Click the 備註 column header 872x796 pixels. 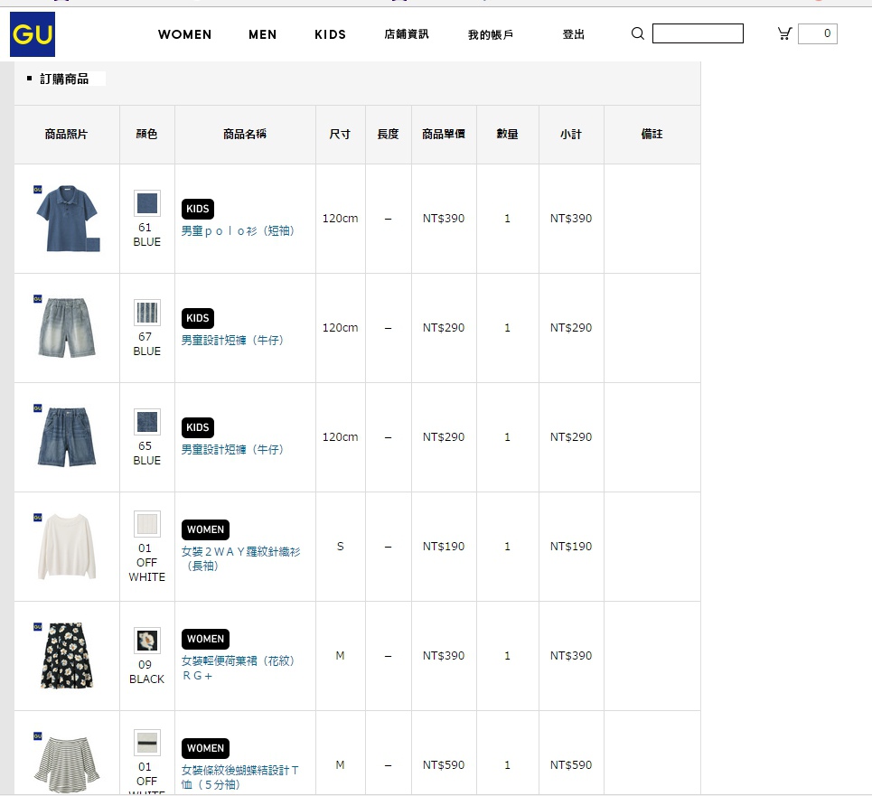click(652, 134)
